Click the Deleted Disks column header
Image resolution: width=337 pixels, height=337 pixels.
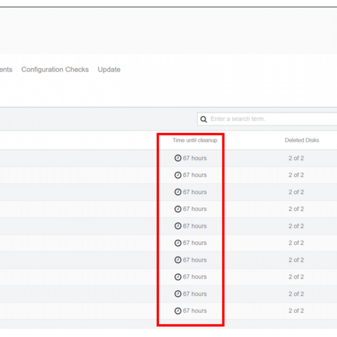(x=302, y=140)
